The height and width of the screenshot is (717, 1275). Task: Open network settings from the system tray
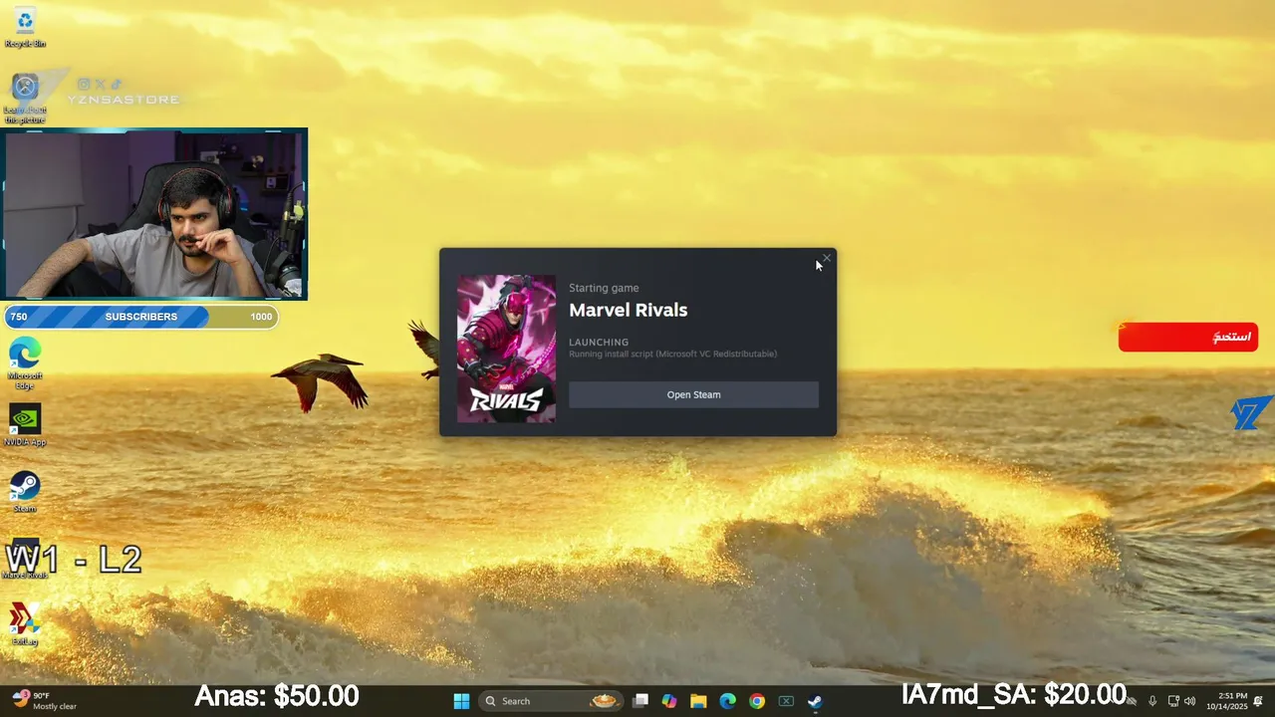pyautogui.click(x=1172, y=701)
